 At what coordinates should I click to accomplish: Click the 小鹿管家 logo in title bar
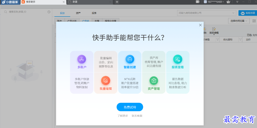pyautogui.click(x=10, y=2)
